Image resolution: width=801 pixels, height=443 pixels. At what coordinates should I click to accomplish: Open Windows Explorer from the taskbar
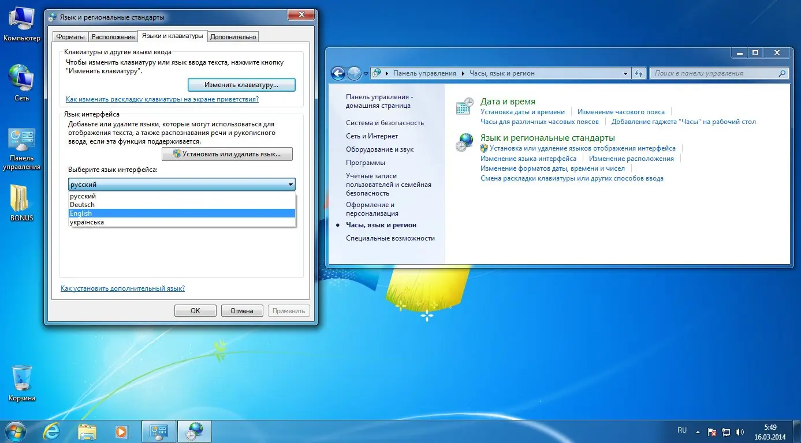(87, 431)
